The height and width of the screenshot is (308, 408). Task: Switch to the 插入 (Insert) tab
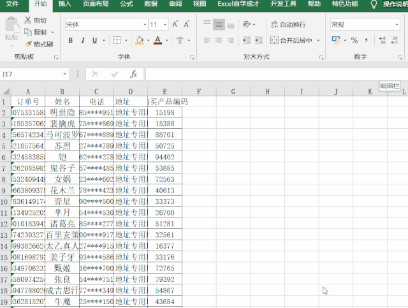tap(65, 4)
